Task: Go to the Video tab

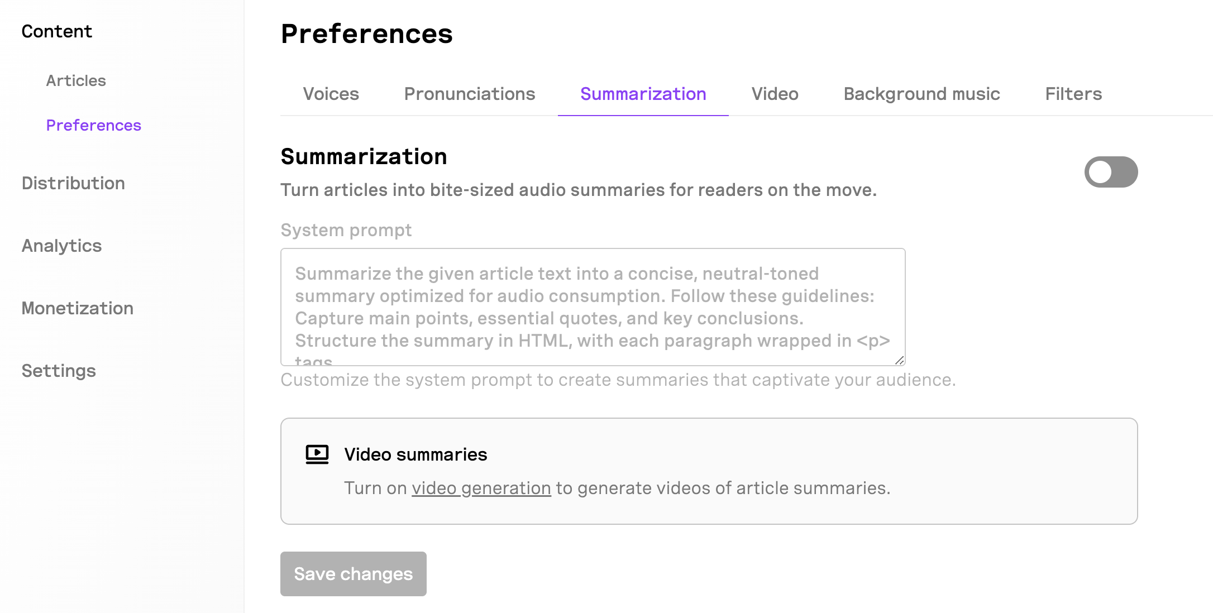Action: (775, 94)
